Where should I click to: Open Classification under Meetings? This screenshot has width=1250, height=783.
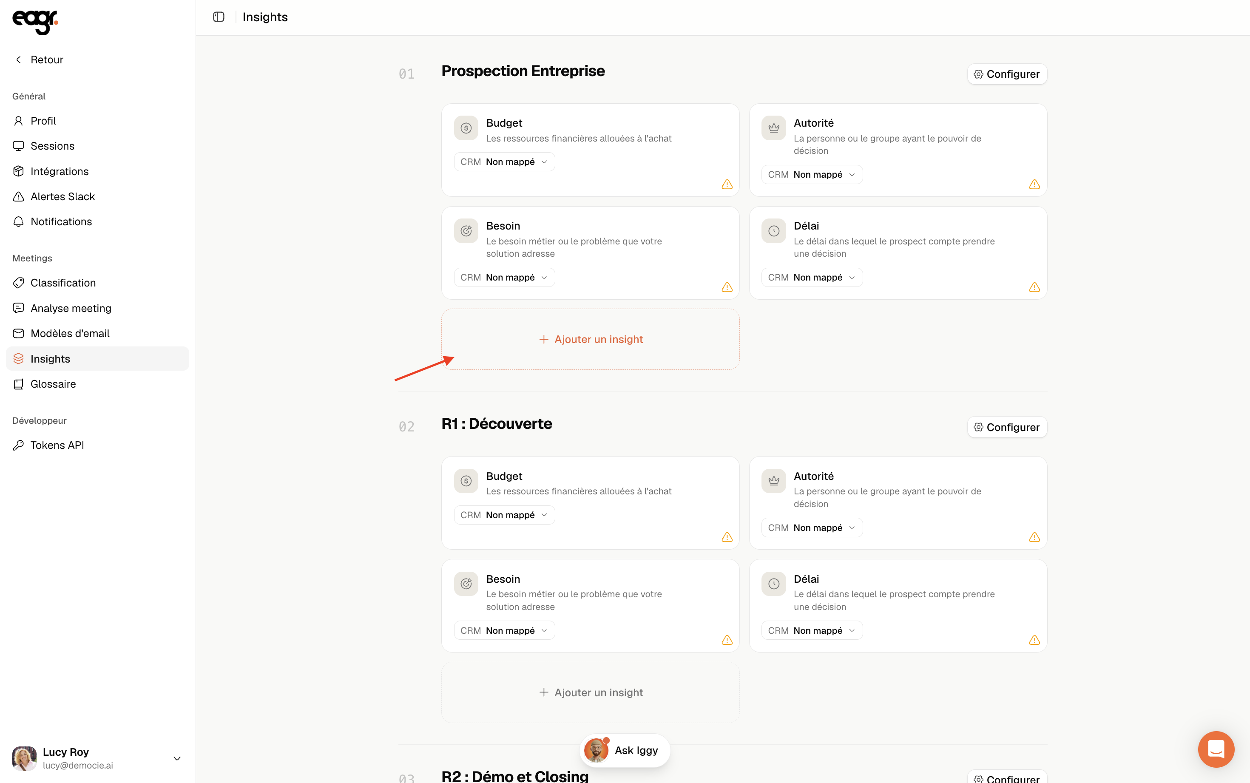(x=97, y=283)
